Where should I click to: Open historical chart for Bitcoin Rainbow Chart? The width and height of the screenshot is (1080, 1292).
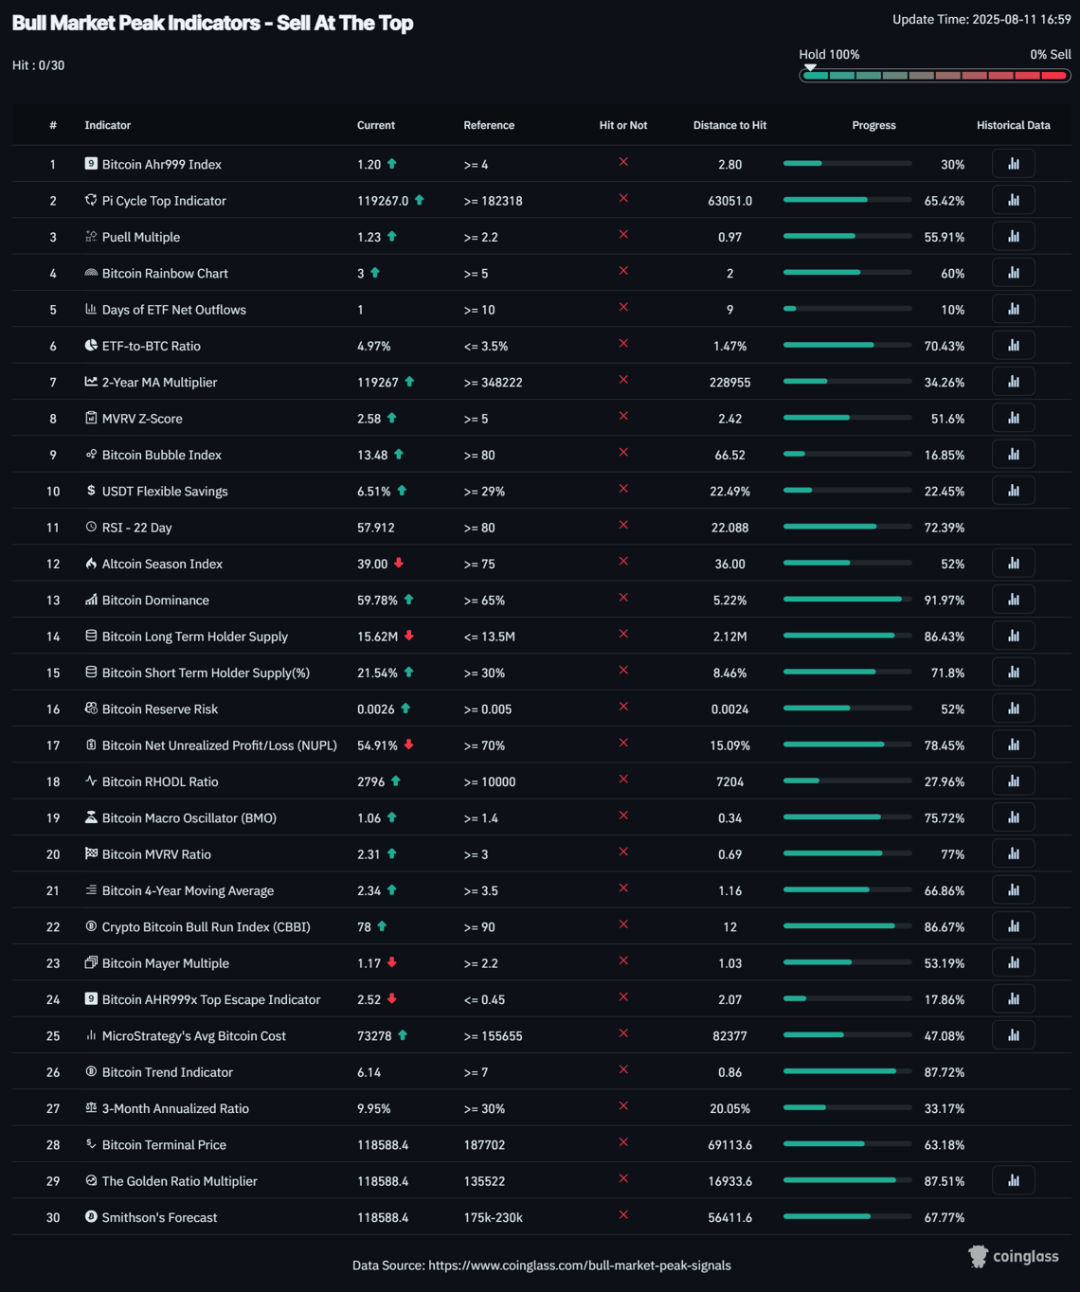click(1013, 273)
